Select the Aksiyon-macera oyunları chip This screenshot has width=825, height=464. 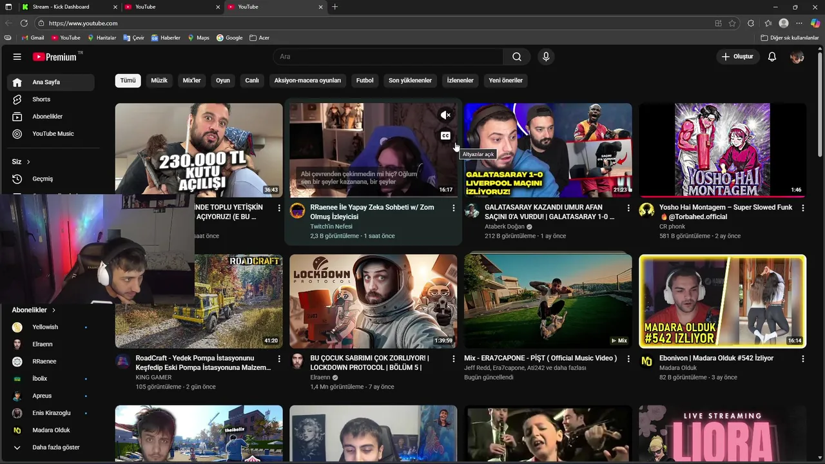tap(307, 81)
